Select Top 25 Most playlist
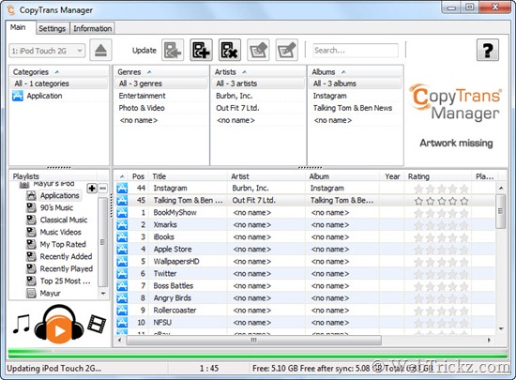The width and height of the screenshot is (516, 380). click(x=65, y=281)
